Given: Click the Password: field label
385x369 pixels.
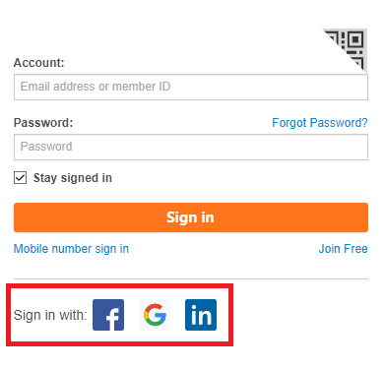Looking at the screenshot, I should (43, 123).
